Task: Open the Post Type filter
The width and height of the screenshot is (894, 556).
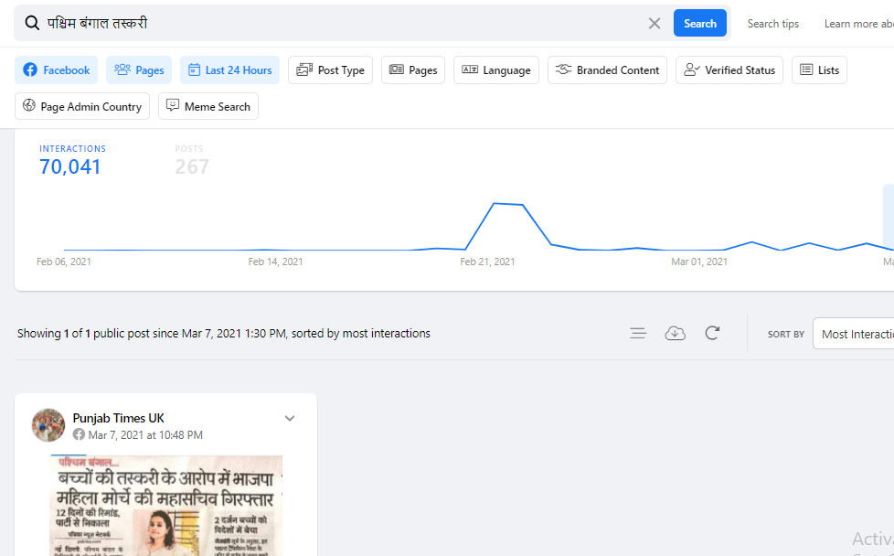Action: click(x=330, y=70)
